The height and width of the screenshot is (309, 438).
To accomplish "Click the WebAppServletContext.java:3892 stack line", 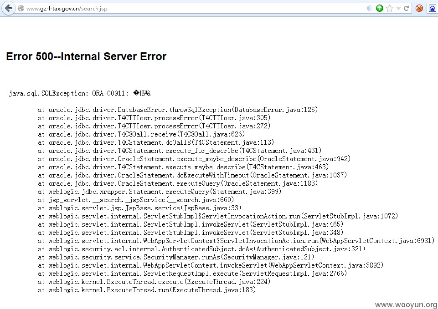I will point(211,265).
